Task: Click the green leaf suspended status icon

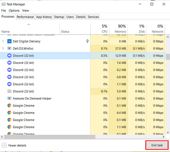Action: tap(87, 41)
